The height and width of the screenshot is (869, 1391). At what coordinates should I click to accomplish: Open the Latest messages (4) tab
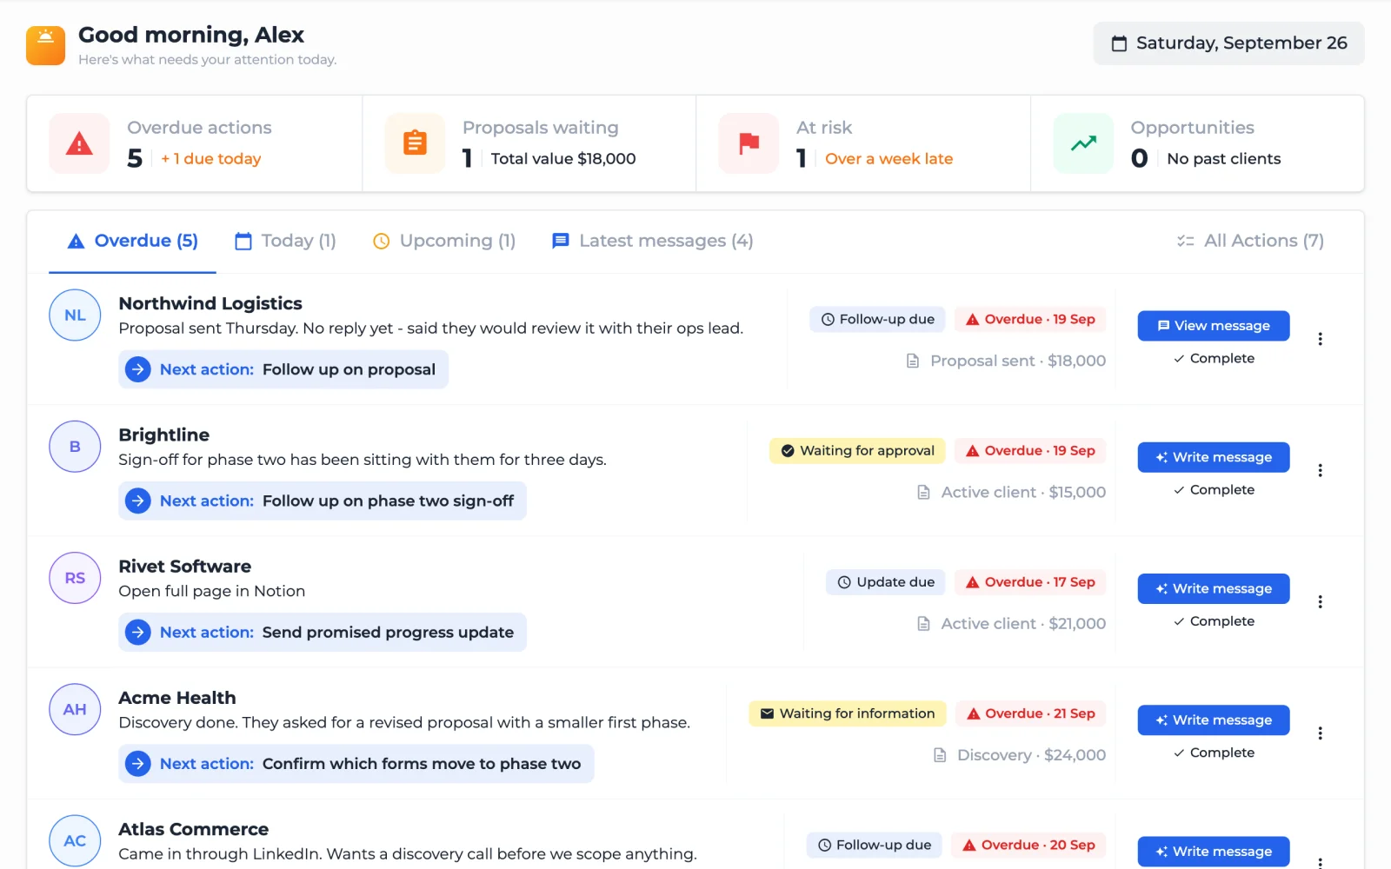click(x=653, y=241)
